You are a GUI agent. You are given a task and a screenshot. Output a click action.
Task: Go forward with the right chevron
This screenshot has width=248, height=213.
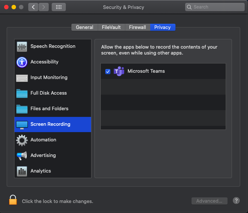tap(44, 7)
